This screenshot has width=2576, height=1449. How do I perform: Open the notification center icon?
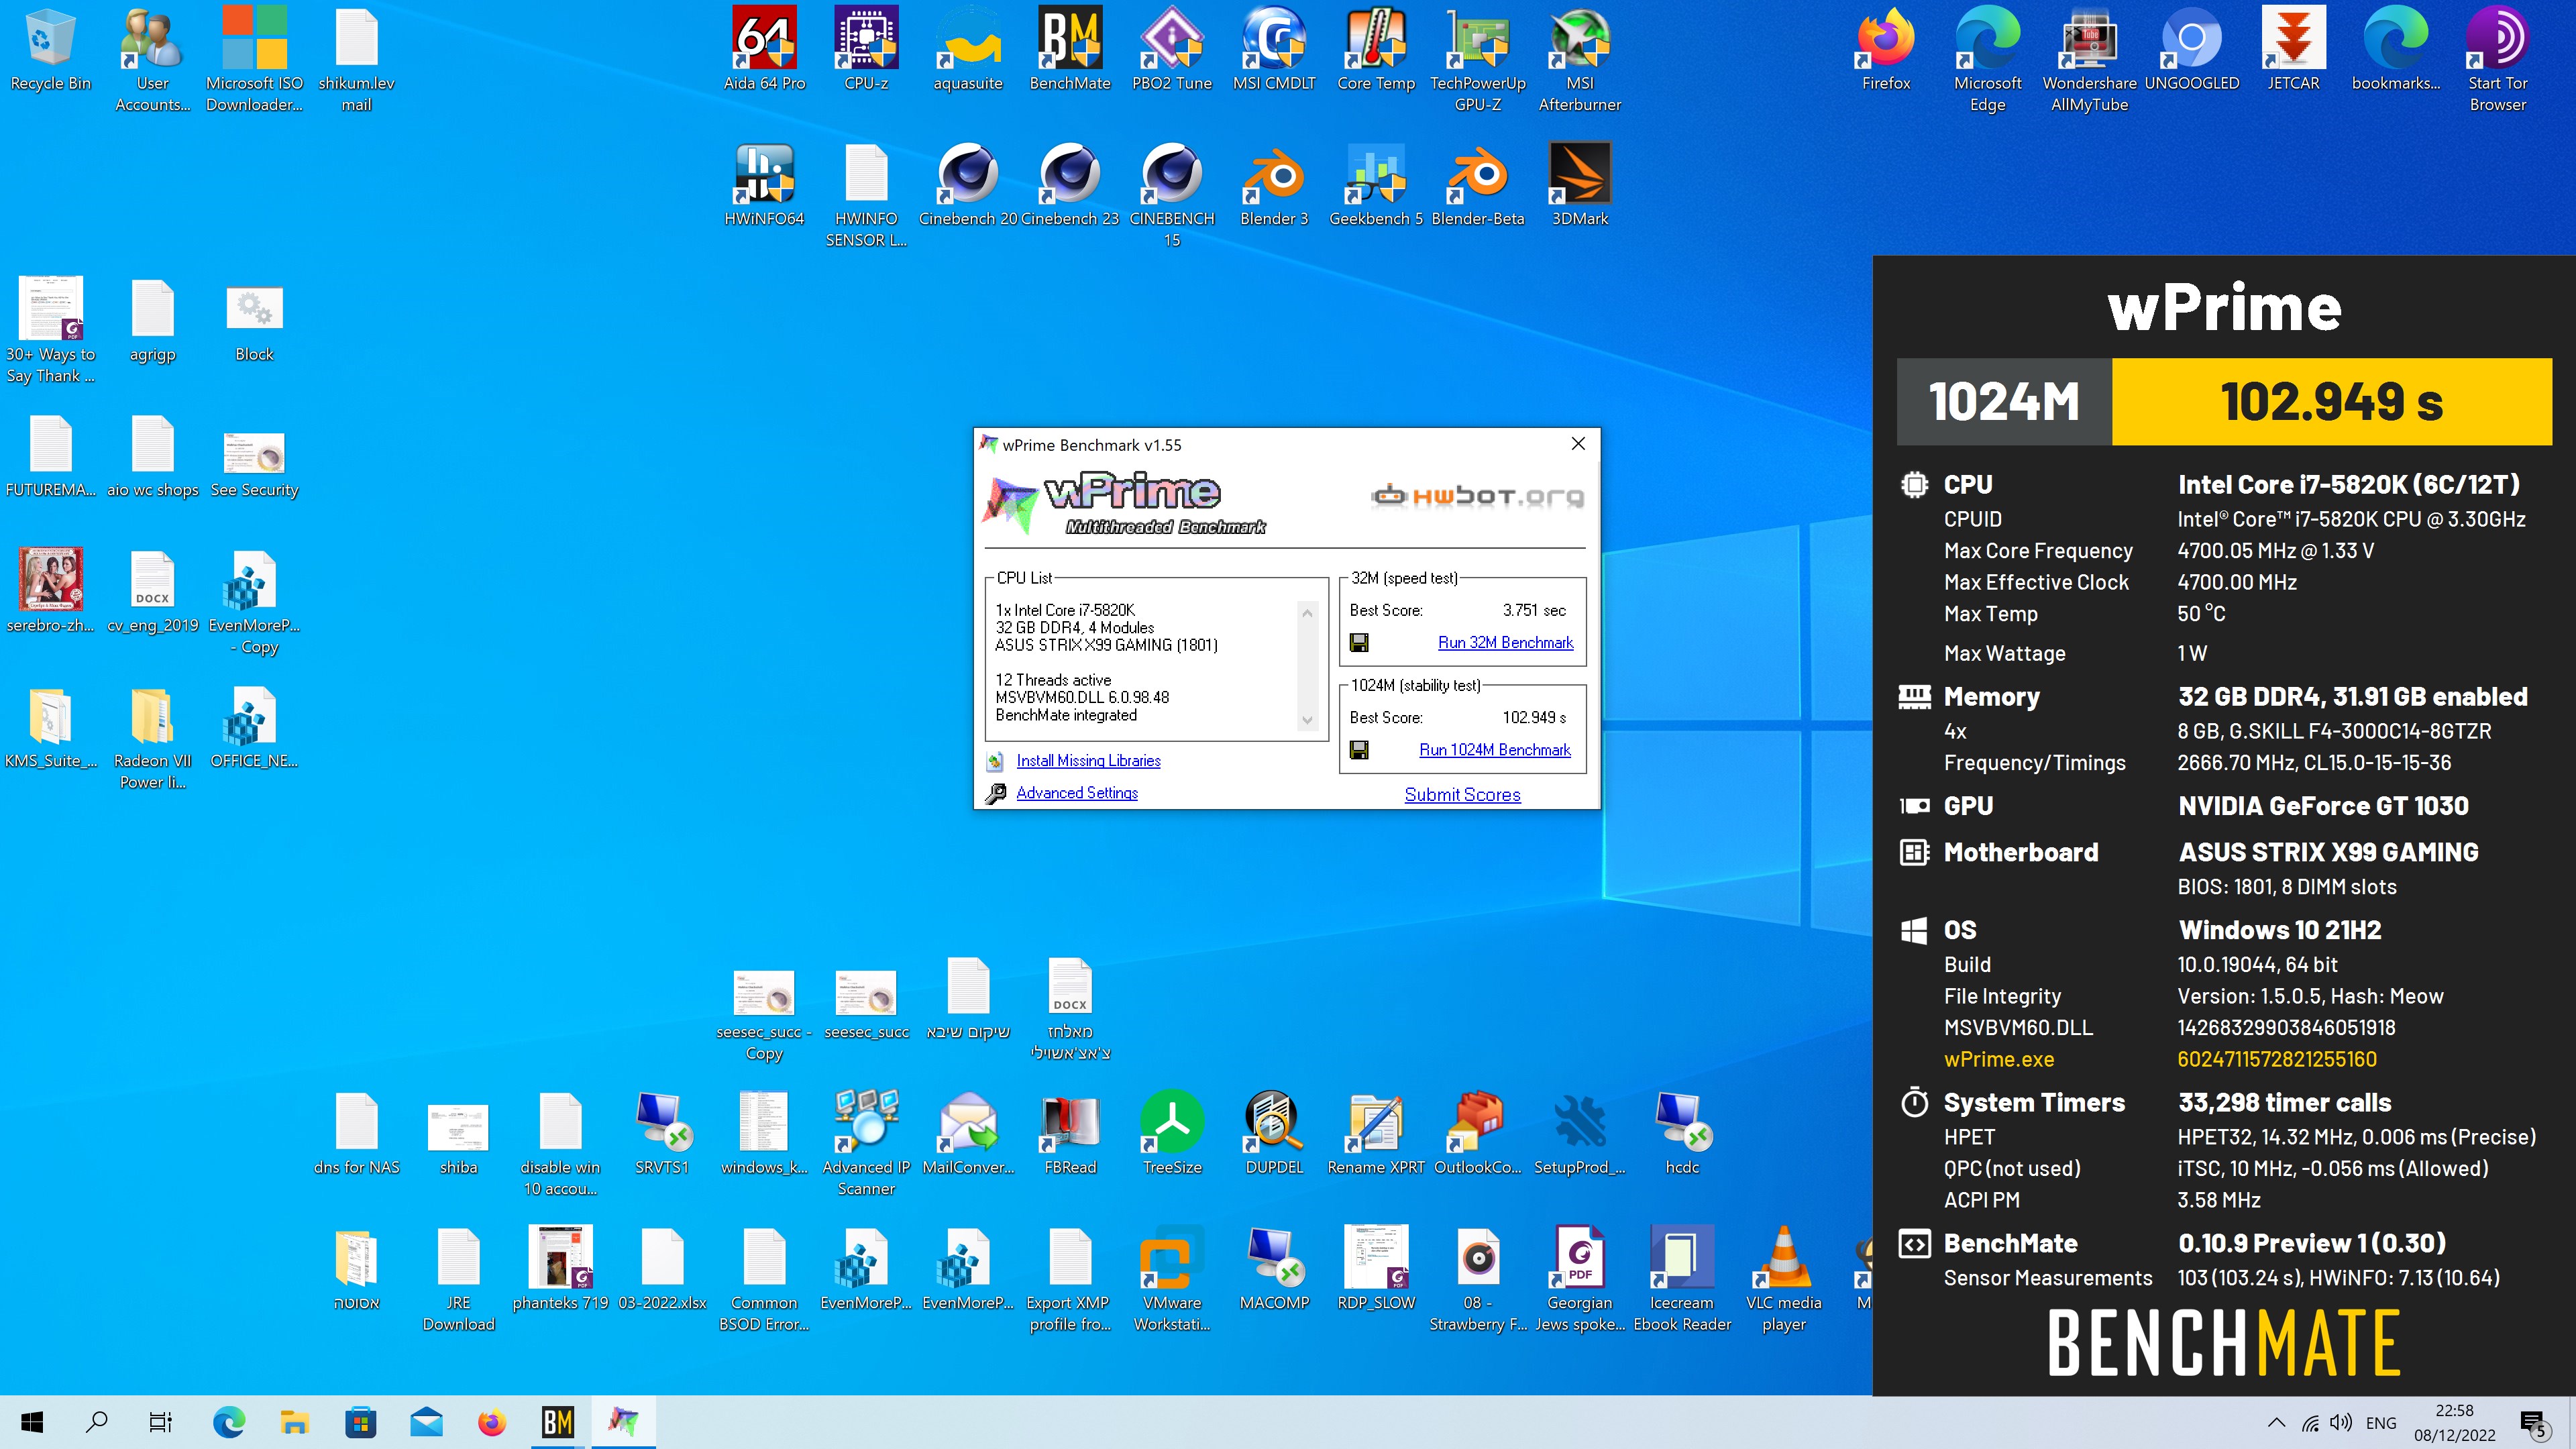tap(2534, 1422)
